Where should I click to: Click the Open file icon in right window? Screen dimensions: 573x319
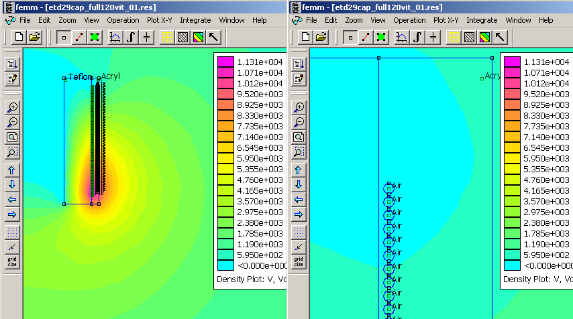[x=321, y=37]
